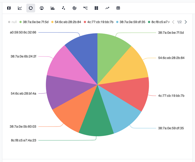Switch to treemap grid chart icon

pyautogui.click(x=96, y=8)
